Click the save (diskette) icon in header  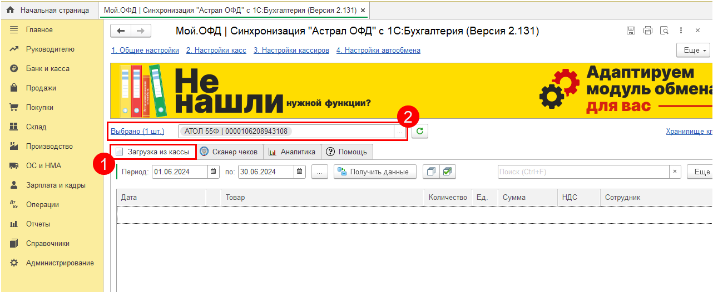631,31
